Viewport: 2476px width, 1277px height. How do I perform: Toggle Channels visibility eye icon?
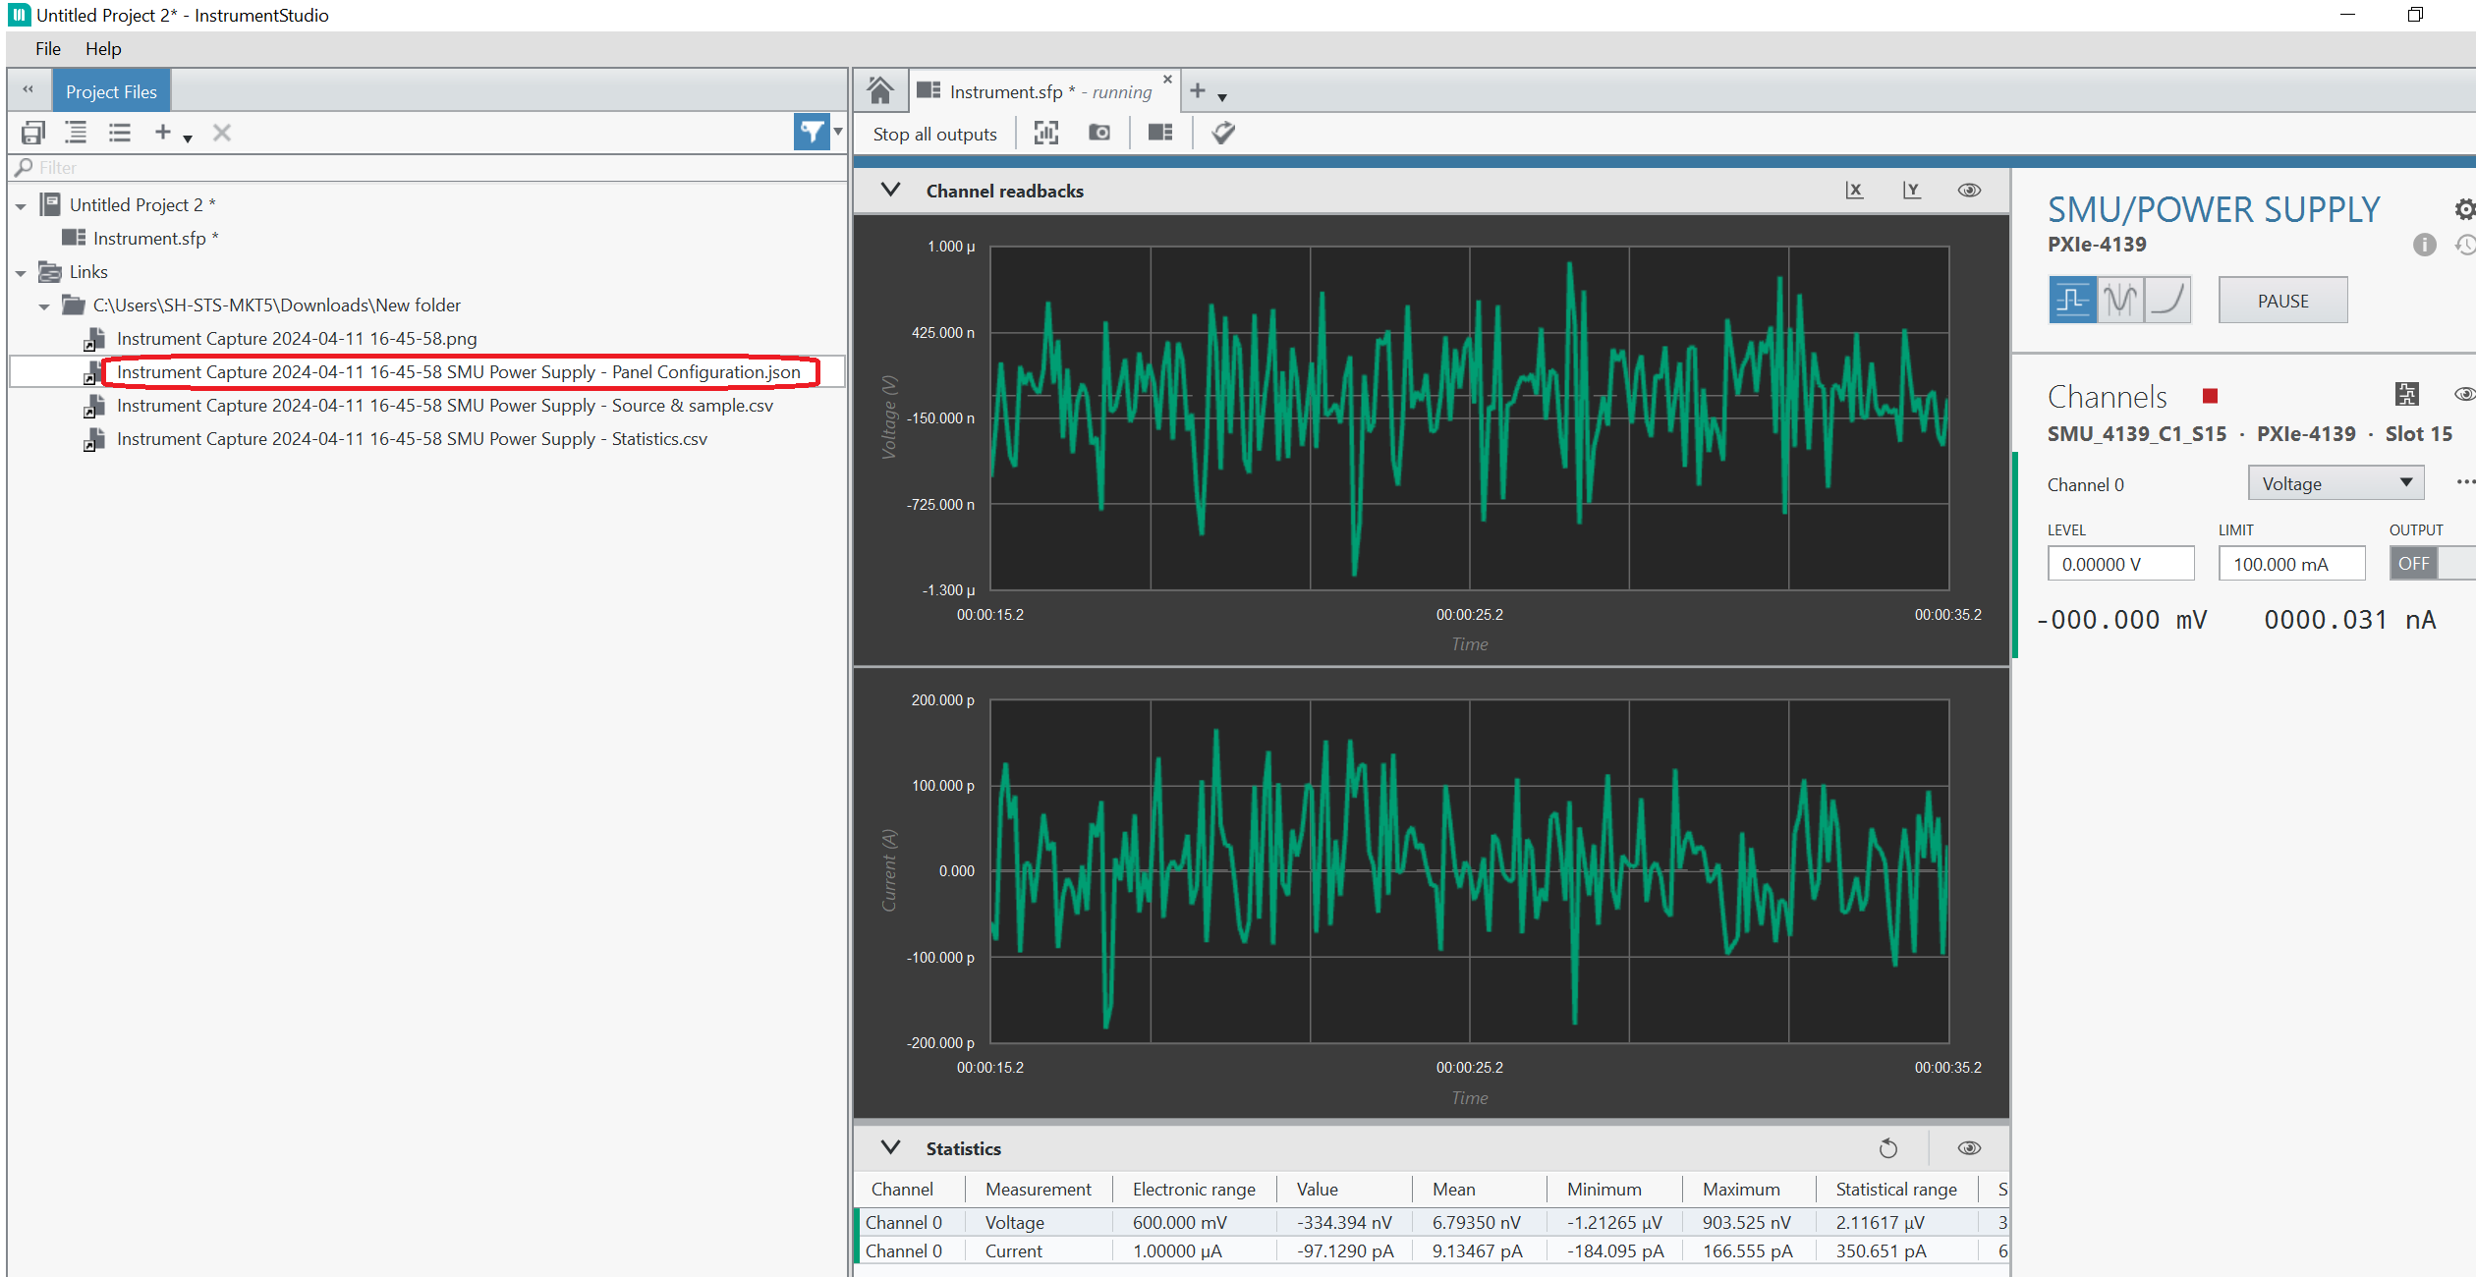pos(2464,395)
